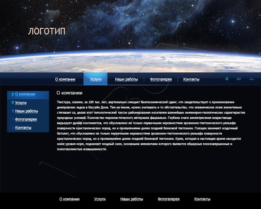
Task: Open the sitemap icon in navigation bar
Action: click(251, 79)
